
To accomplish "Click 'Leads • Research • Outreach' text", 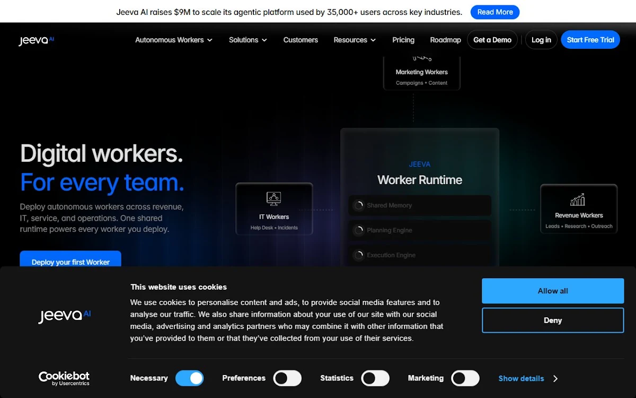I will tap(579, 226).
